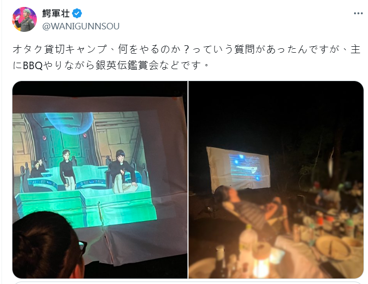Click the standing anime character on the projection
The width and height of the screenshot is (368, 284).
click(x=67, y=170)
